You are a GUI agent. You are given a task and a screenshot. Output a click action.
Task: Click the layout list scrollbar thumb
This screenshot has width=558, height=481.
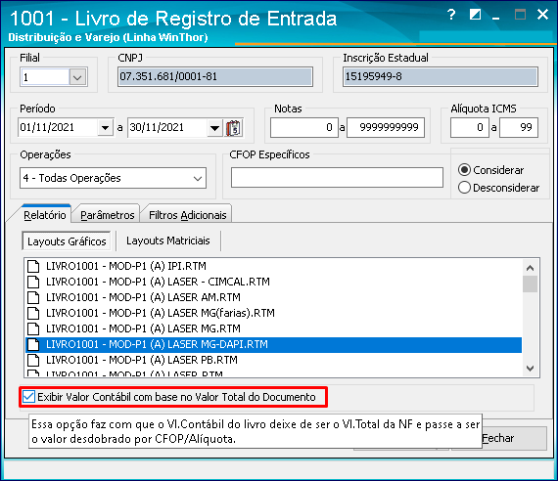pyautogui.click(x=531, y=284)
